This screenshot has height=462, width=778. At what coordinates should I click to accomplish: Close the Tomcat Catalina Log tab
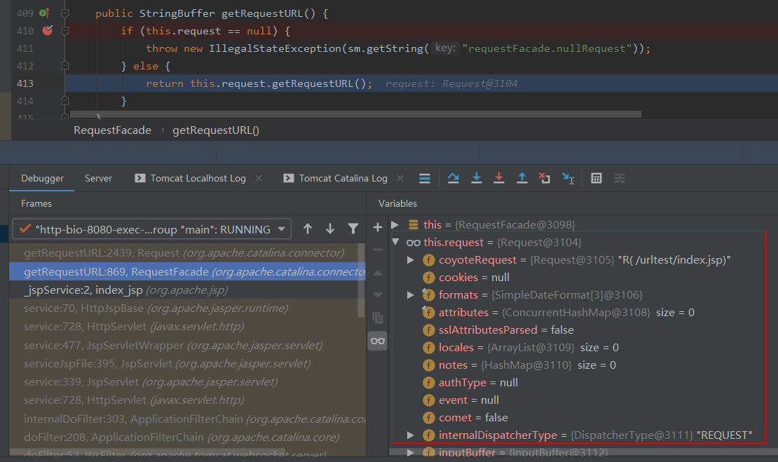coord(400,178)
